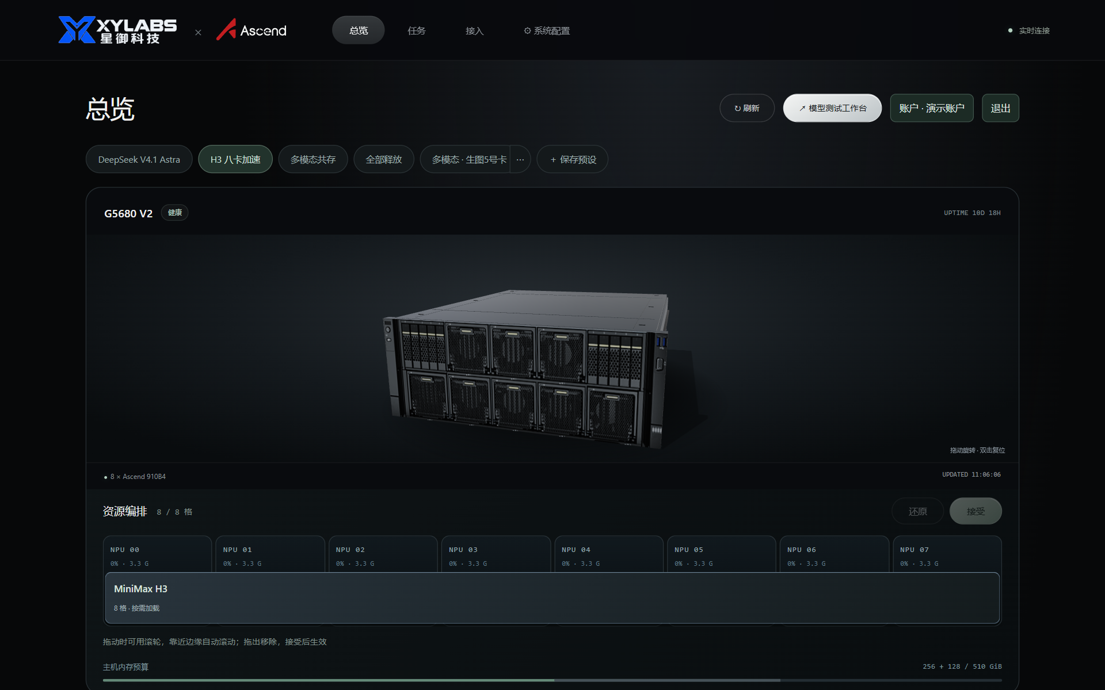
Task: Select the 多模态共存 preset
Action: tap(313, 159)
